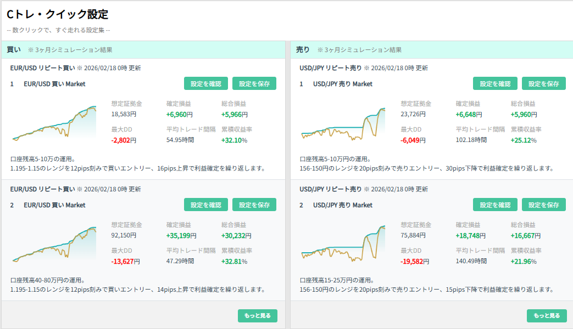Click 設定を確認 for EUR/USD buy strategy 1
Screen dimensions: 573x329
[x=206, y=83]
